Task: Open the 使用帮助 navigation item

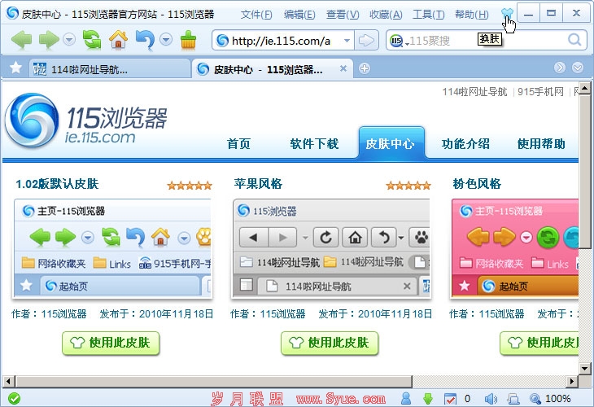Action: 541,143
